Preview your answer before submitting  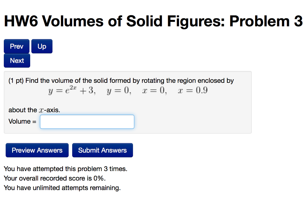[37, 150]
